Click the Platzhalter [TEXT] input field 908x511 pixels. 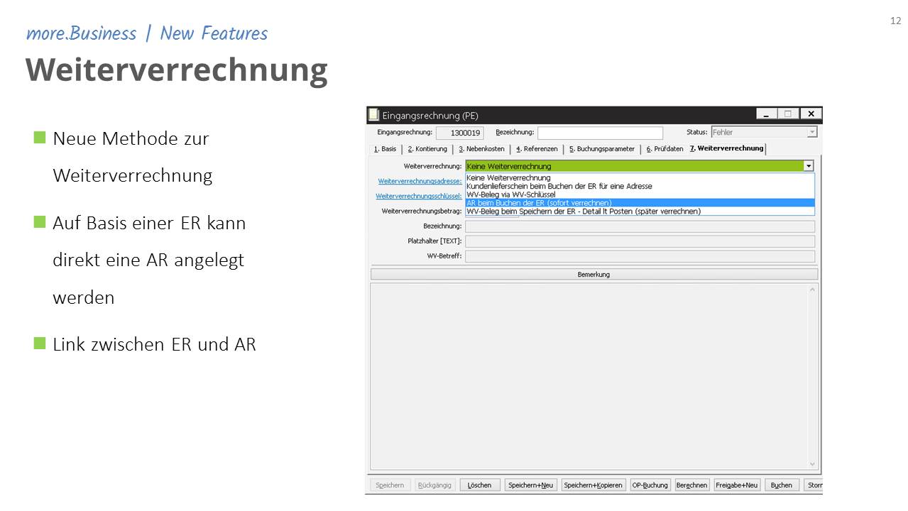[640, 241]
